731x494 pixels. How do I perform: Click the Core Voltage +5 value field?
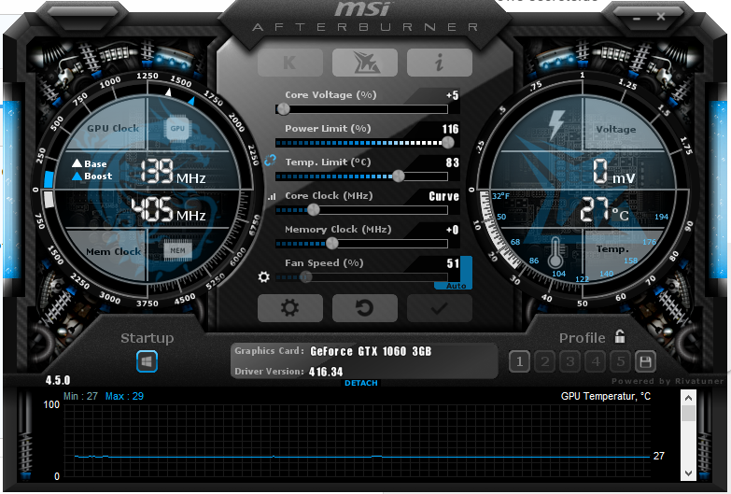click(x=452, y=95)
